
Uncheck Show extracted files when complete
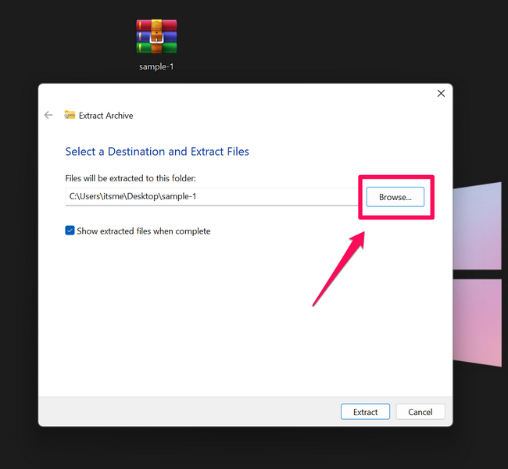pos(70,231)
